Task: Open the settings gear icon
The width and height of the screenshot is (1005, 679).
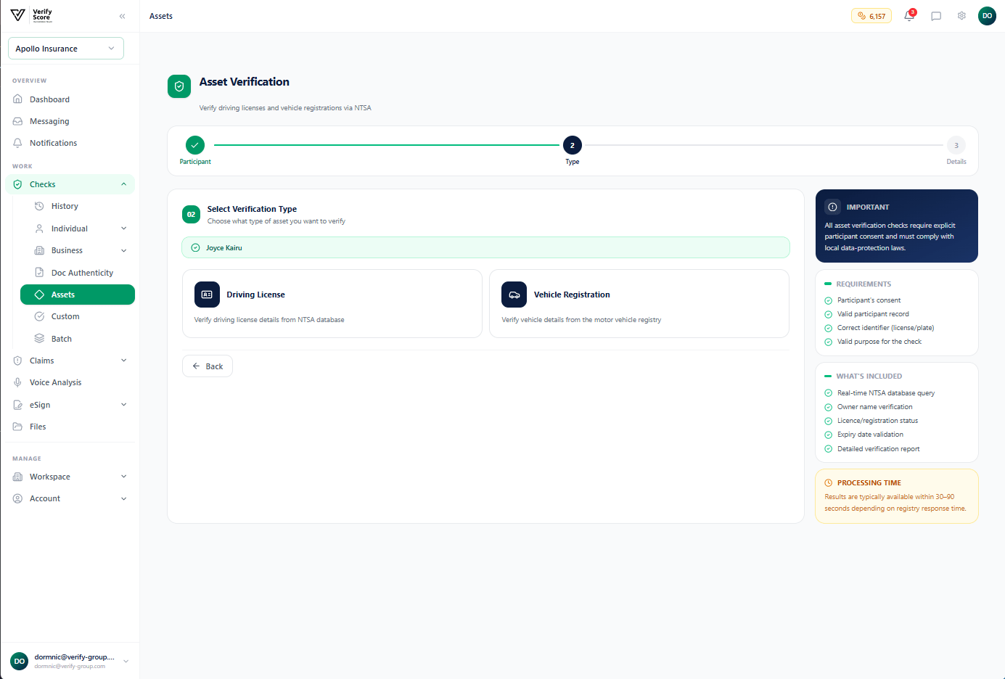Action: (961, 16)
